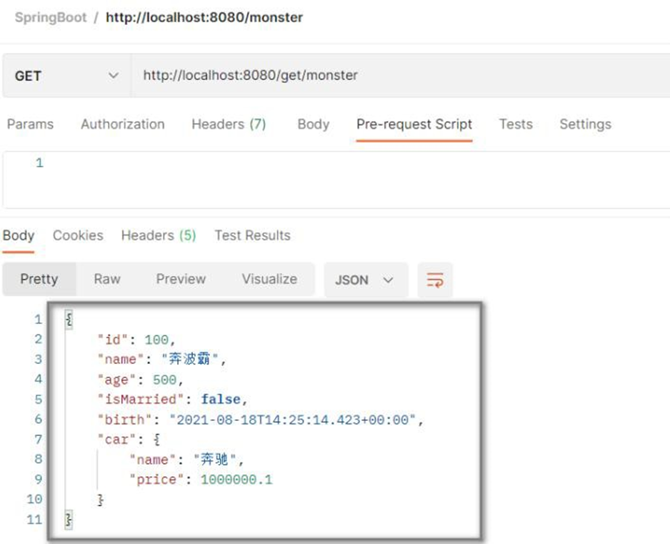
Task: Select the Pretty view button
Action: coord(39,280)
